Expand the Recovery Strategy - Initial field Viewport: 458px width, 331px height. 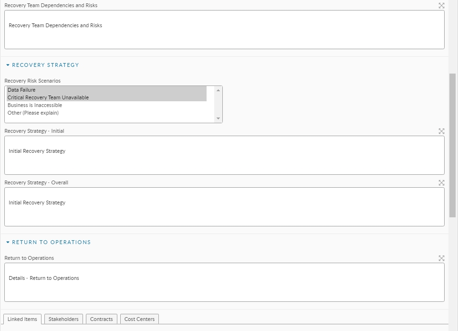pos(441,131)
